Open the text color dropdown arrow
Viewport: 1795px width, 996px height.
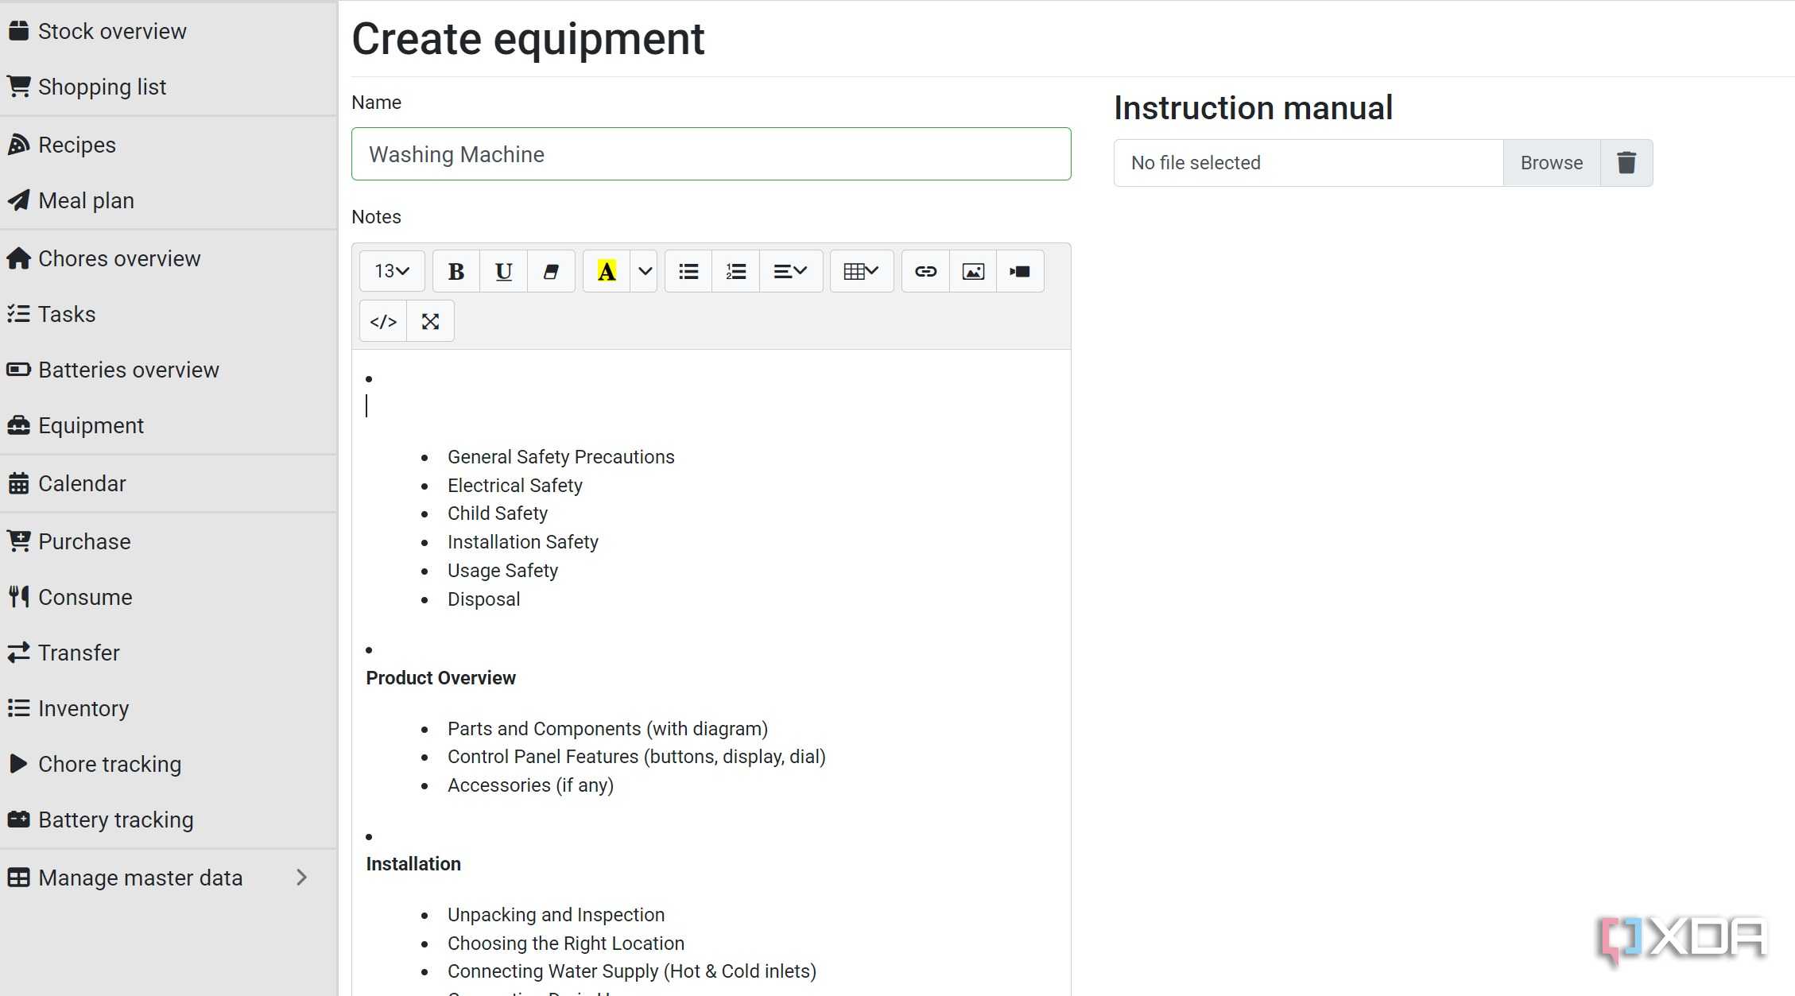(645, 272)
